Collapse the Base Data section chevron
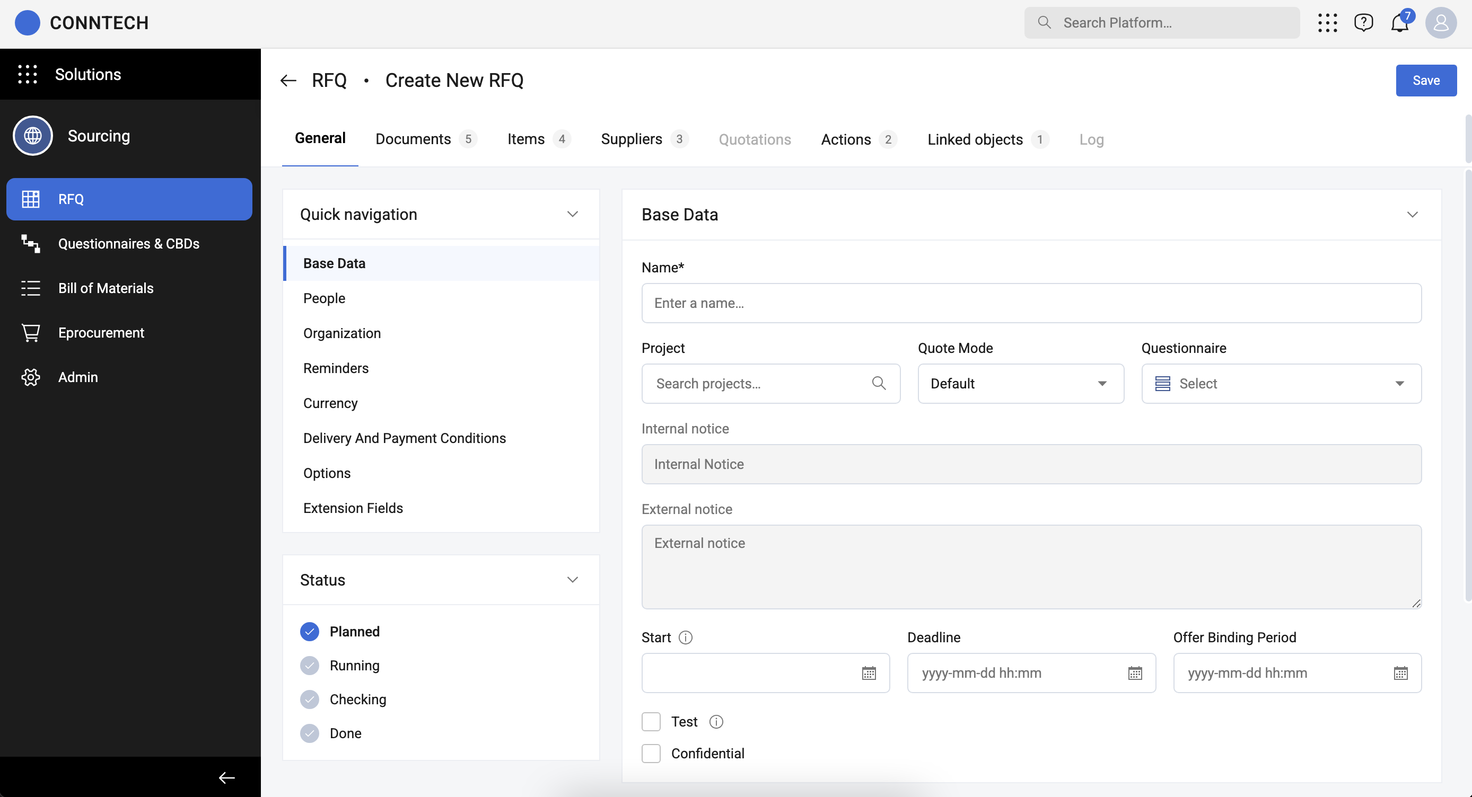 click(x=1412, y=215)
